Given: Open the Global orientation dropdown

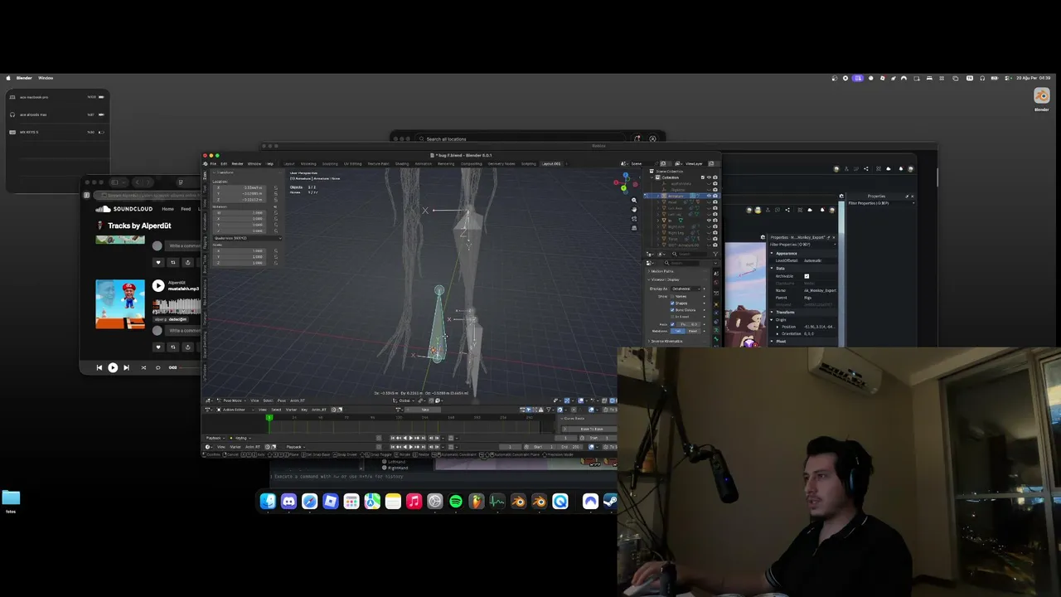Looking at the screenshot, I should tap(405, 400).
